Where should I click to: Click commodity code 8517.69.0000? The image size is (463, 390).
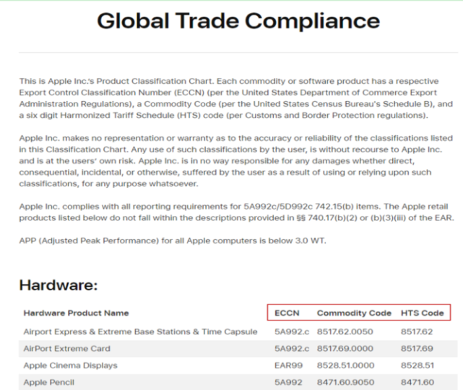345,348
